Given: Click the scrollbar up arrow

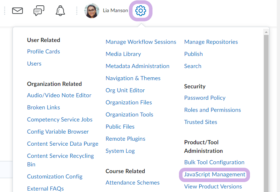Looking at the screenshot, I should 266,32.
